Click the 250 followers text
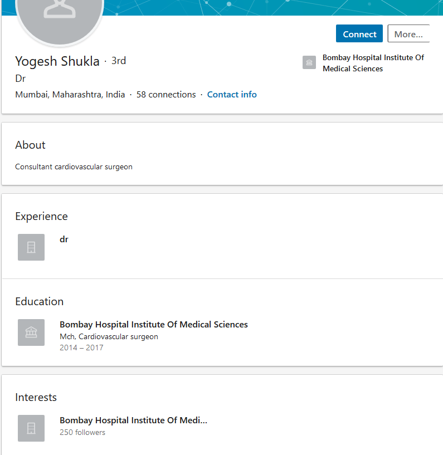 82,432
